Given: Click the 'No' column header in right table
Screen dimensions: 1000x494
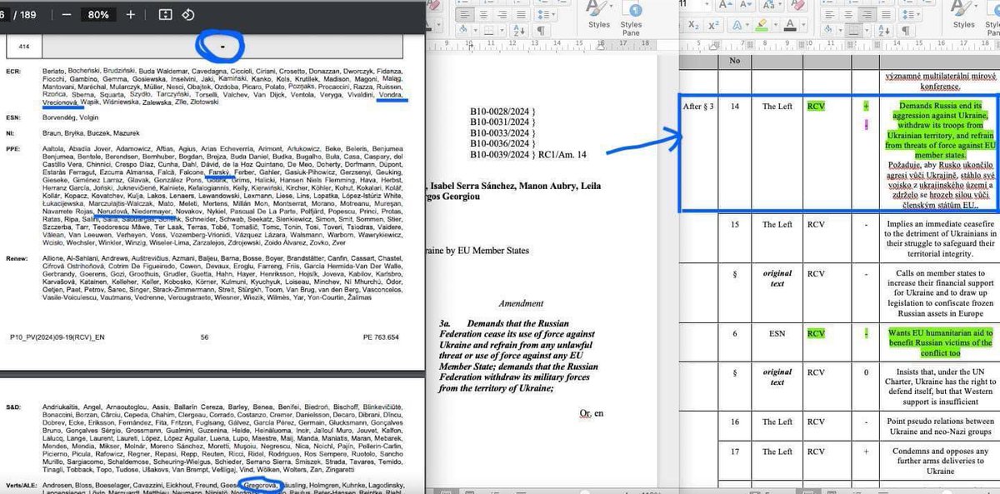Looking at the screenshot, I should 735,60.
